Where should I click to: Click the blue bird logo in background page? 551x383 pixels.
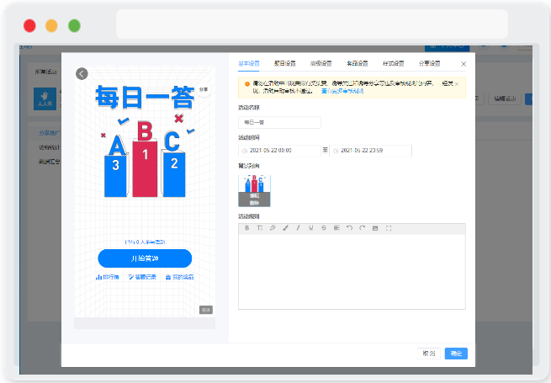click(x=45, y=98)
